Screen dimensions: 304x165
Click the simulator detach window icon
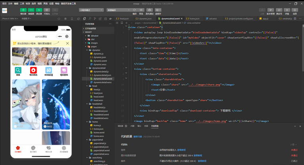(x=78, y=19)
